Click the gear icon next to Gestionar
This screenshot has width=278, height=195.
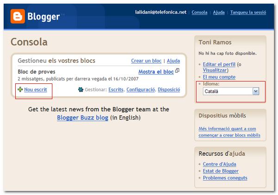click(x=81, y=89)
